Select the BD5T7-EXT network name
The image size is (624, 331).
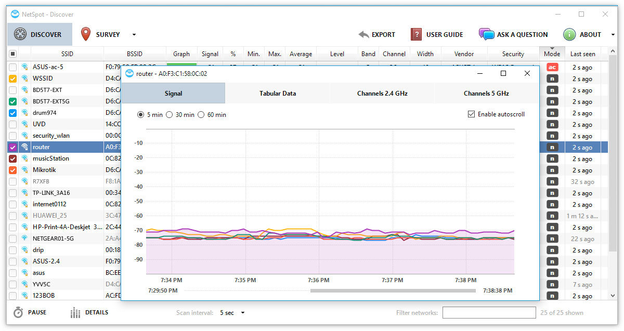47,90
